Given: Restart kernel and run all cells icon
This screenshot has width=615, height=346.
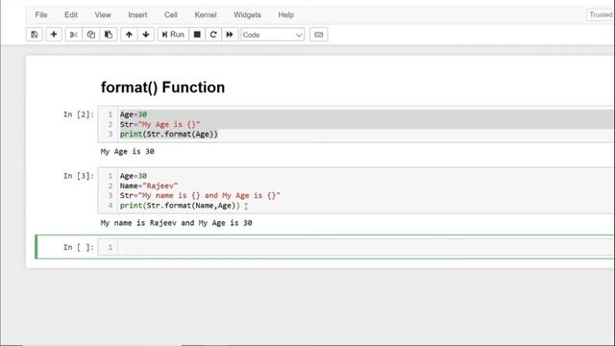Looking at the screenshot, I should (230, 35).
